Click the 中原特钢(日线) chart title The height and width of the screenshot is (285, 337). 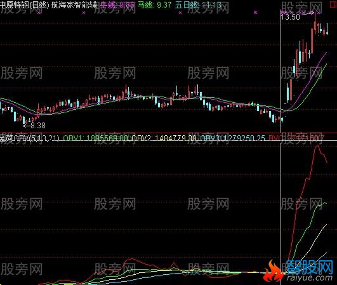click(x=25, y=4)
